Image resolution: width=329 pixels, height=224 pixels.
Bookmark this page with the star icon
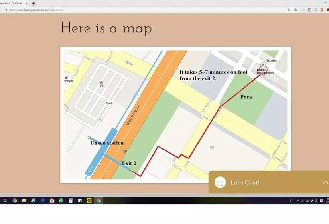(x=296, y=10)
